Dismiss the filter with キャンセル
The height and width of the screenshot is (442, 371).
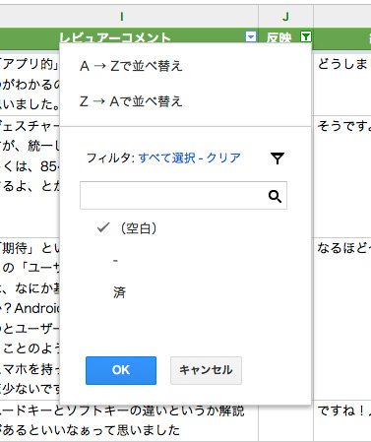[206, 370]
